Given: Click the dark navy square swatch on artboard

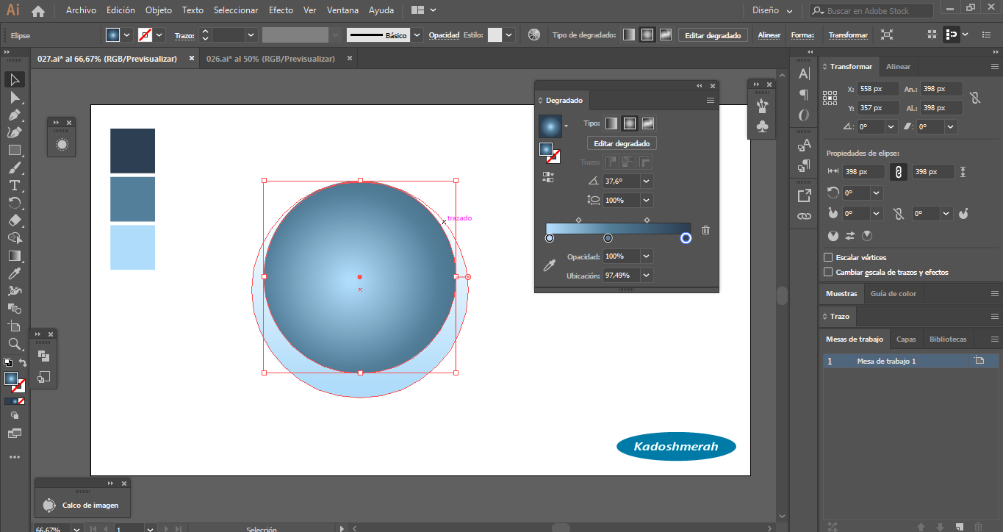Looking at the screenshot, I should [x=132, y=151].
